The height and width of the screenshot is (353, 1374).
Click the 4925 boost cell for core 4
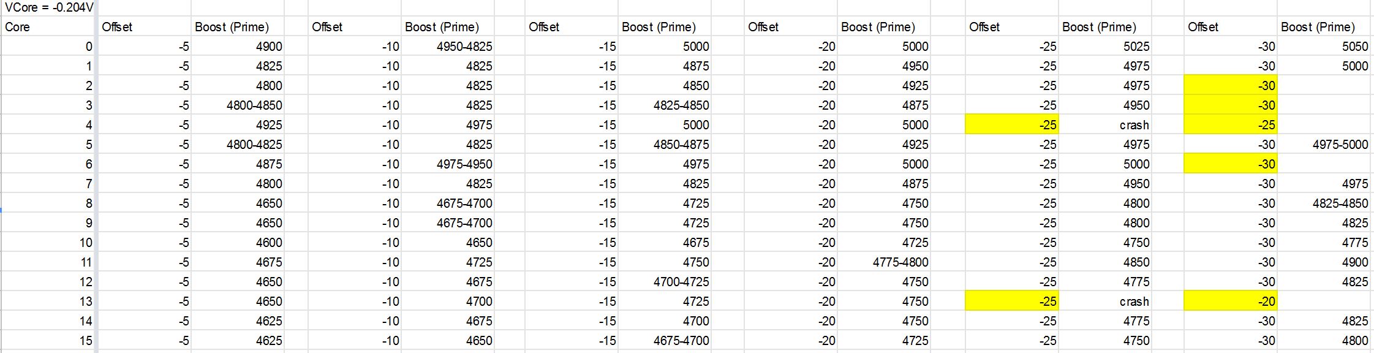pyautogui.click(x=237, y=124)
